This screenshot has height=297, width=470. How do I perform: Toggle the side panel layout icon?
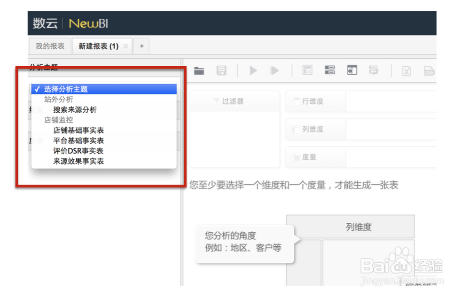(352, 70)
